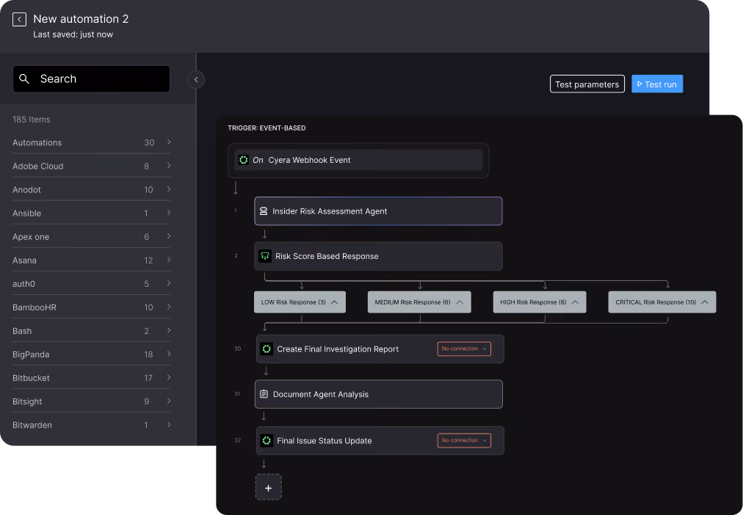Click the Risk Score Based Response branch icon
Viewport: 743px width, 515px height.
[x=265, y=256]
